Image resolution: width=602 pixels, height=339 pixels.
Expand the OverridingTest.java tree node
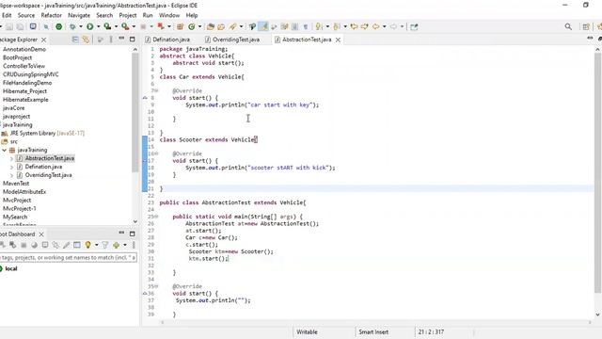click(x=11, y=175)
